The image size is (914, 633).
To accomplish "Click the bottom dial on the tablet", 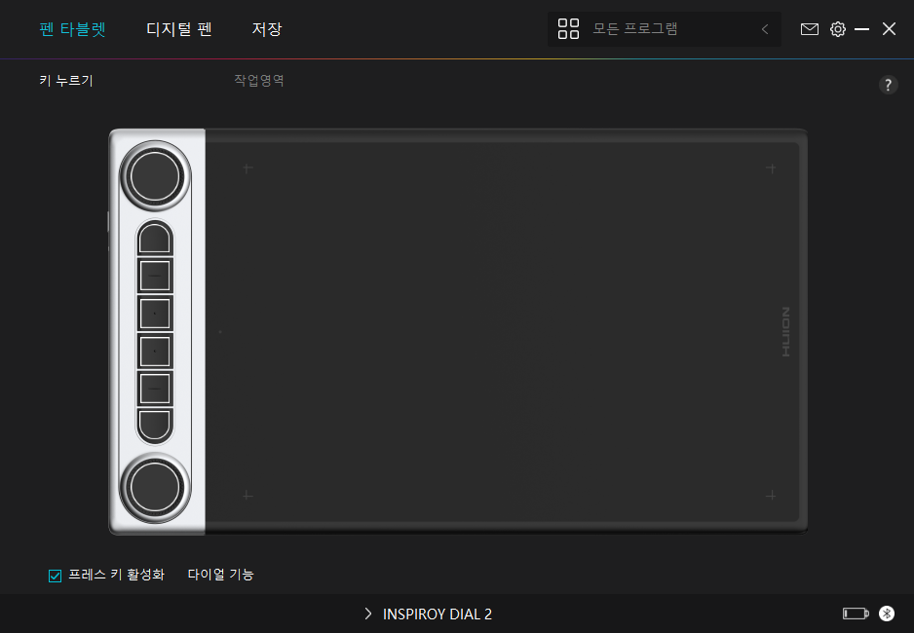I will [x=155, y=486].
